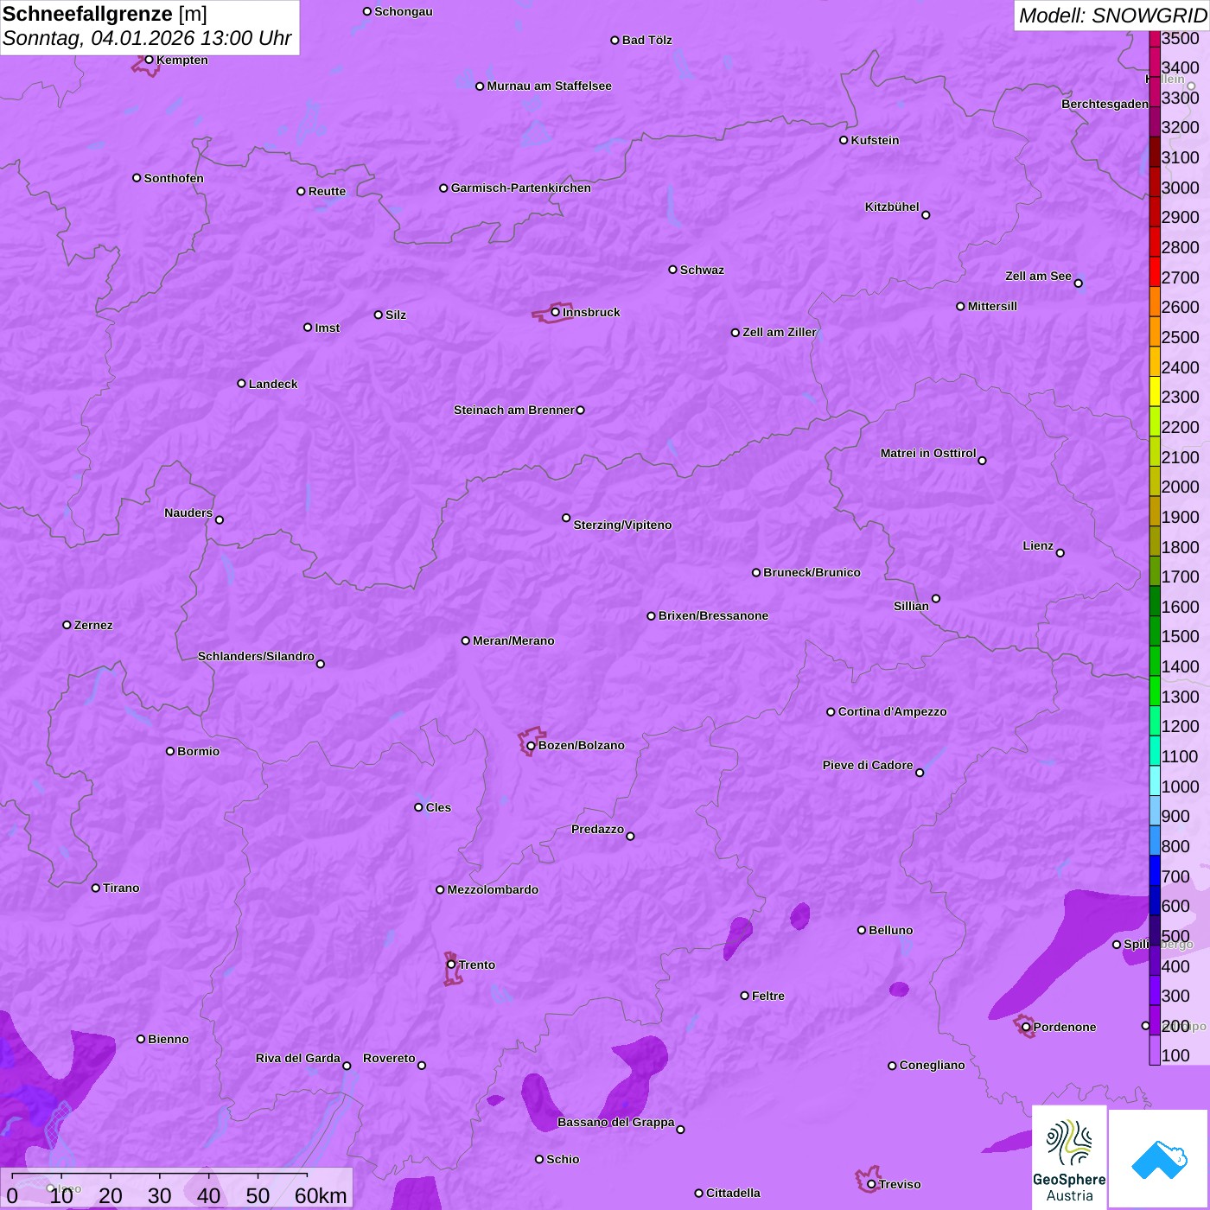The width and height of the screenshot is (1210, 1210).
Task: Click the Kufstein location dot
Action: coord(844,140)
